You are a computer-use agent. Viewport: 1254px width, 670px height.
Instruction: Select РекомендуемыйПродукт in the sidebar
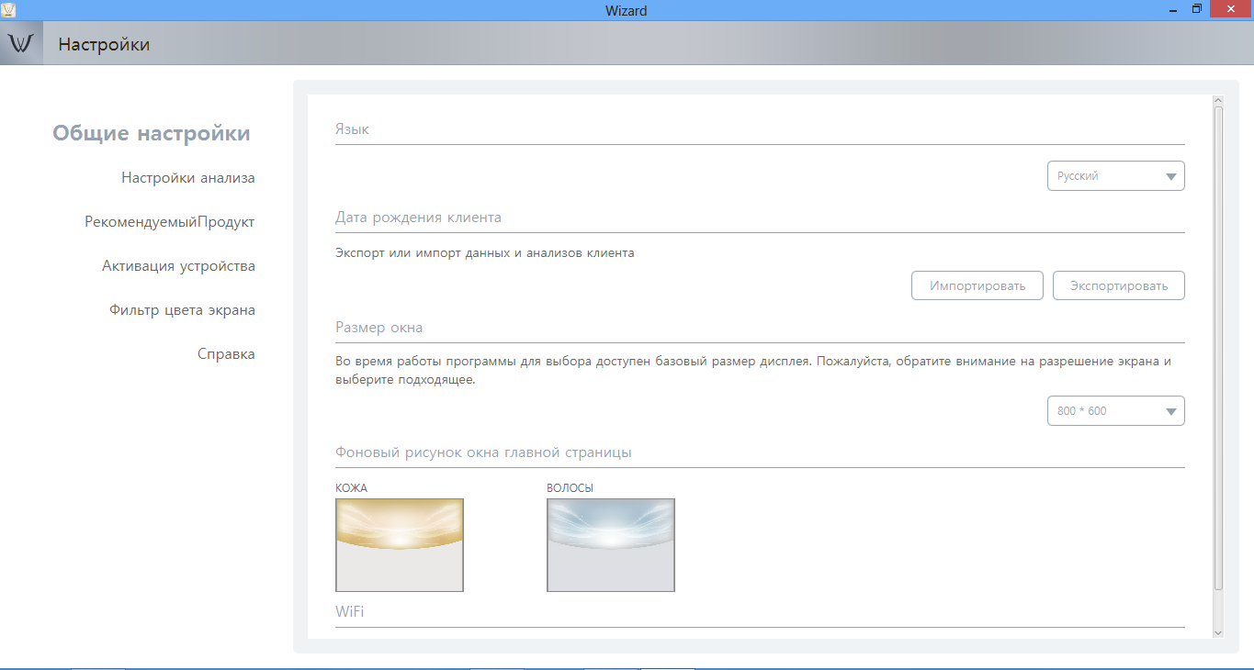click(169, 222)
